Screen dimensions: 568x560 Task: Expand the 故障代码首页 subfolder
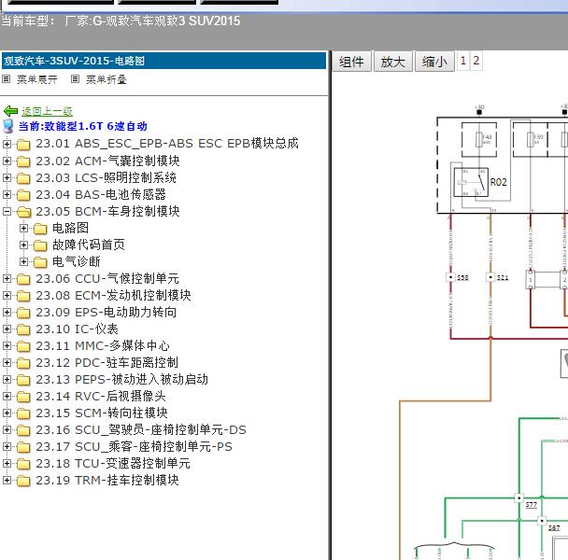coord(23,245)
